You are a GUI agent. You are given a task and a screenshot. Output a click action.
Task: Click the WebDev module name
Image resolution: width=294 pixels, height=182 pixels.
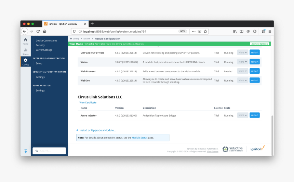(85, 81)
